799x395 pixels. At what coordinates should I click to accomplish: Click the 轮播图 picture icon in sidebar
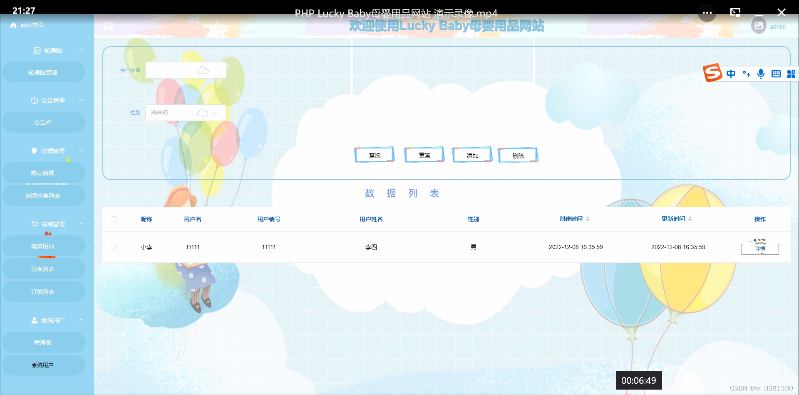click(37, 50)
